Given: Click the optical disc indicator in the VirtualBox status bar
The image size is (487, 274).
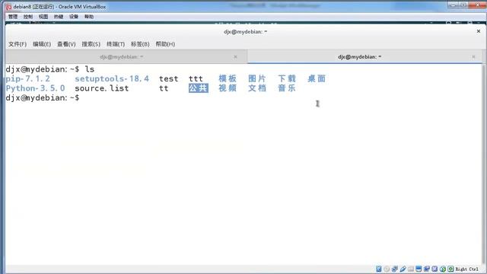Looking at the screenshot, I should [x=387, y=269].
